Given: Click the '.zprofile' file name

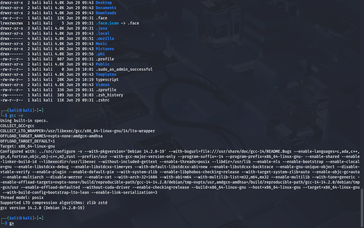Looking at the screenshot, I should point(106,90).
